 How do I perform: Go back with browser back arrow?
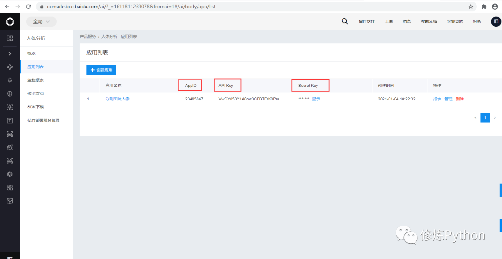(7, 7)
